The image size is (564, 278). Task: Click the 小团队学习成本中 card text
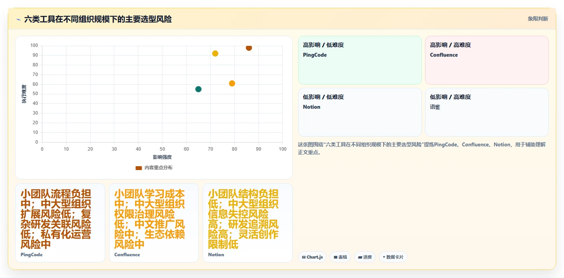coord(149,219)
